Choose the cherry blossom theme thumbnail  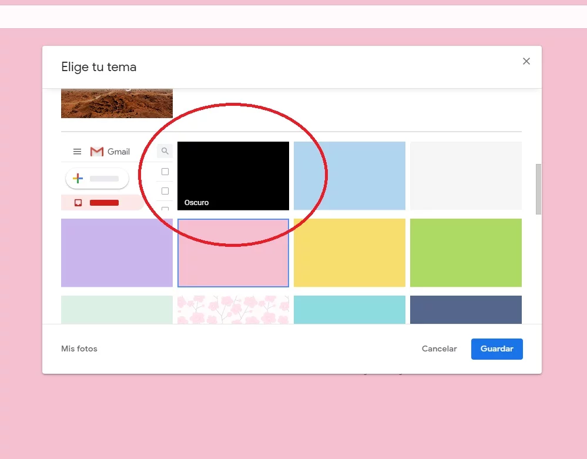pos(233,310)
